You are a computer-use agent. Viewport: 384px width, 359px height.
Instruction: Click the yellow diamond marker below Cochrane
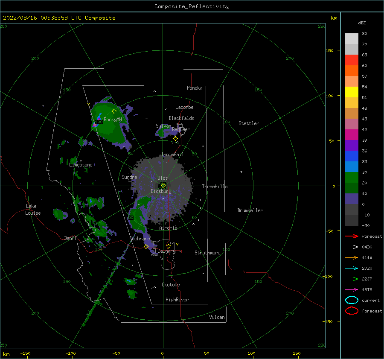(x=146, y=247)
